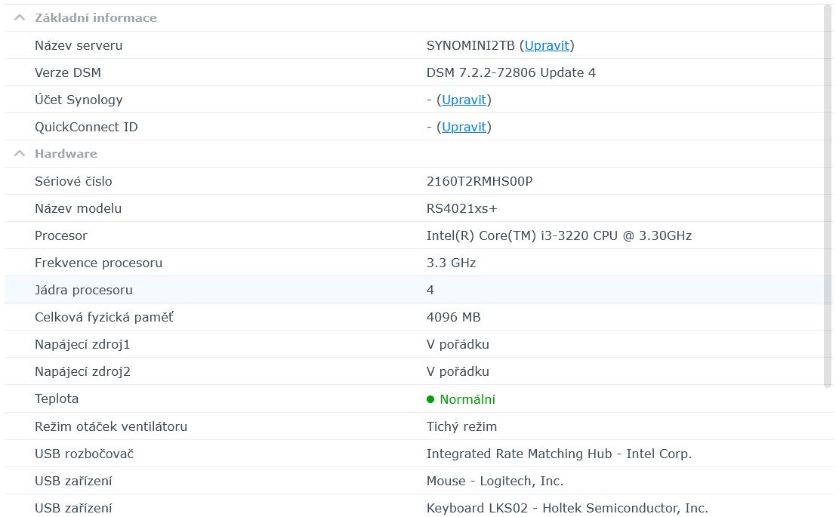This screenshot has height=517, width=839.
Task: Click the RS4021xs+ model name value
Action: [x=461, y=208]
